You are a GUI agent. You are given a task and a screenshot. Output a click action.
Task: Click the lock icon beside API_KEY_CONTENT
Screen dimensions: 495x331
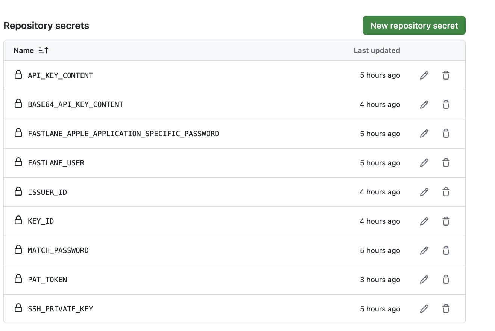(x=18, y=74)
